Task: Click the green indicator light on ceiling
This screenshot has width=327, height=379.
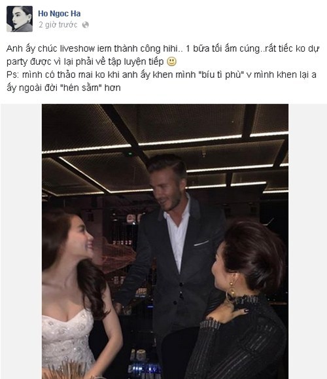Action: pos(130,153)
